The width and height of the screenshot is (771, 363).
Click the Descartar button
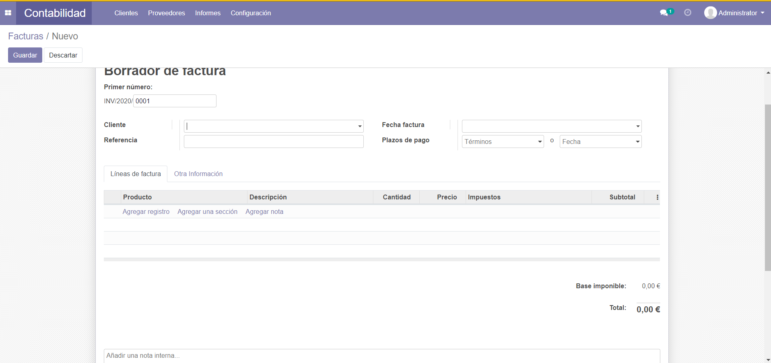pos(63,55)
